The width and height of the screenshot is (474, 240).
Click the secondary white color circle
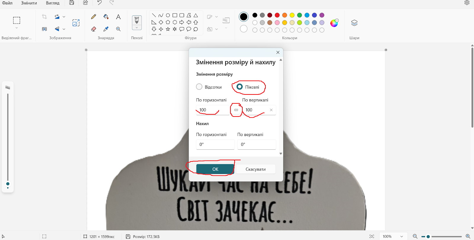(244, 29)
